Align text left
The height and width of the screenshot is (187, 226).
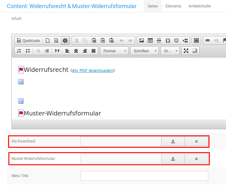click(x=67, y=51)
